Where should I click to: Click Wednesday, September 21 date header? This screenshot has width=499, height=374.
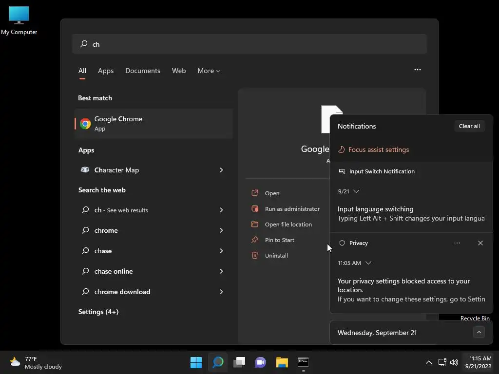point(377,333)
